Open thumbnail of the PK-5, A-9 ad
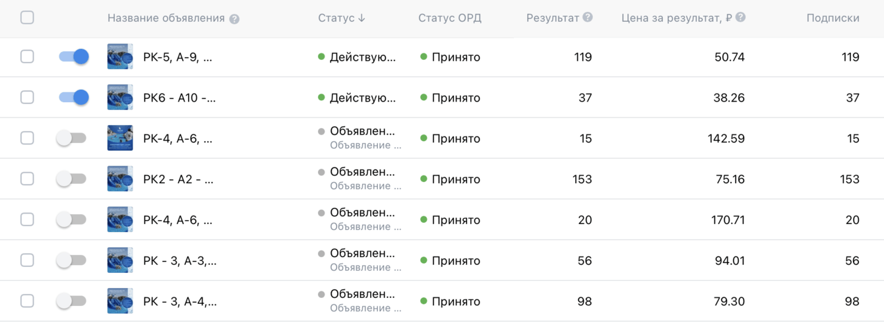Viewport: 884px width, 325px height. tap(120, 57)
